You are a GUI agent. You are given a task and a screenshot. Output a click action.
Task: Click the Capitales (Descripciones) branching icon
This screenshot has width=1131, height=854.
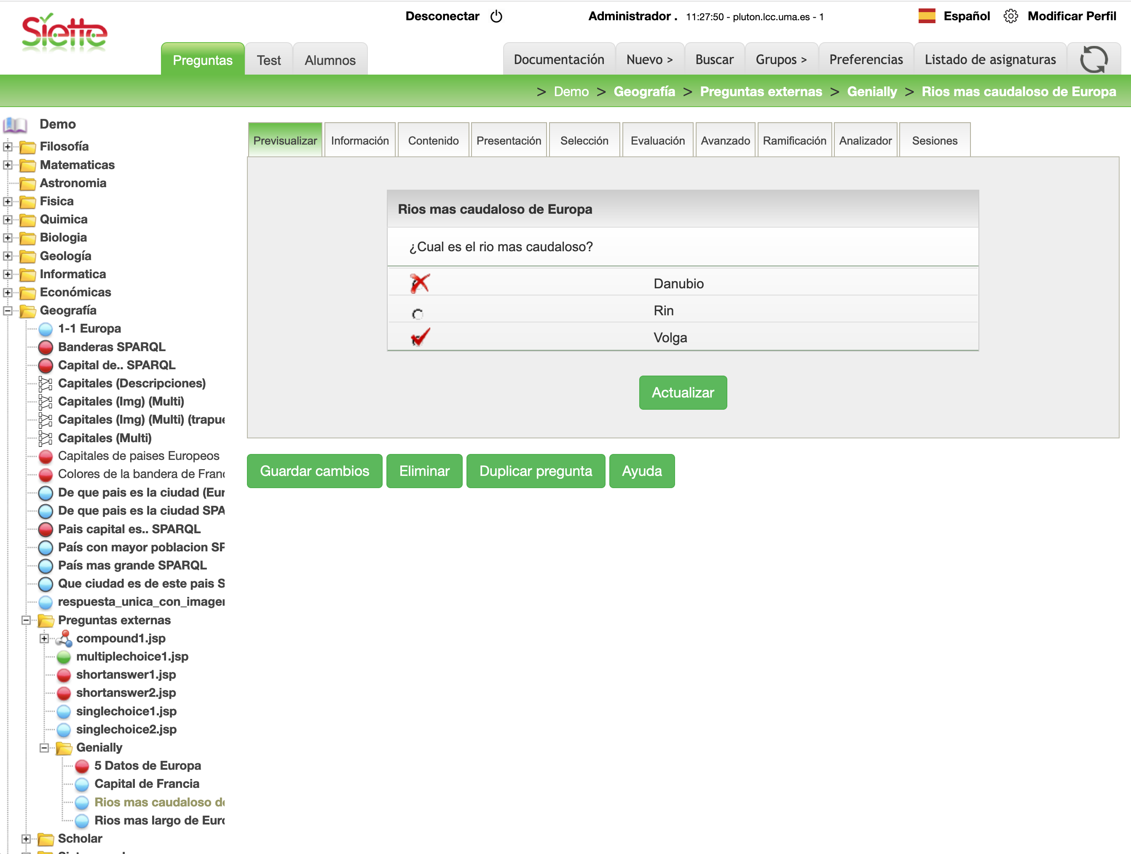[46, 384]
